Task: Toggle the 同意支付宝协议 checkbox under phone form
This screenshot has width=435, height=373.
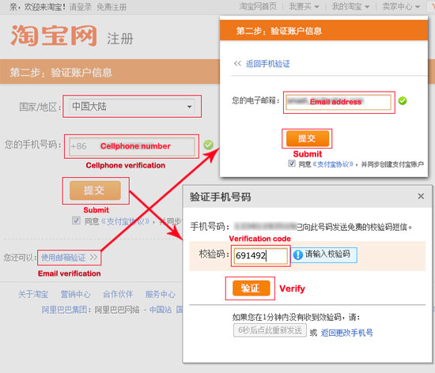Action: click(x=76, y=220)
